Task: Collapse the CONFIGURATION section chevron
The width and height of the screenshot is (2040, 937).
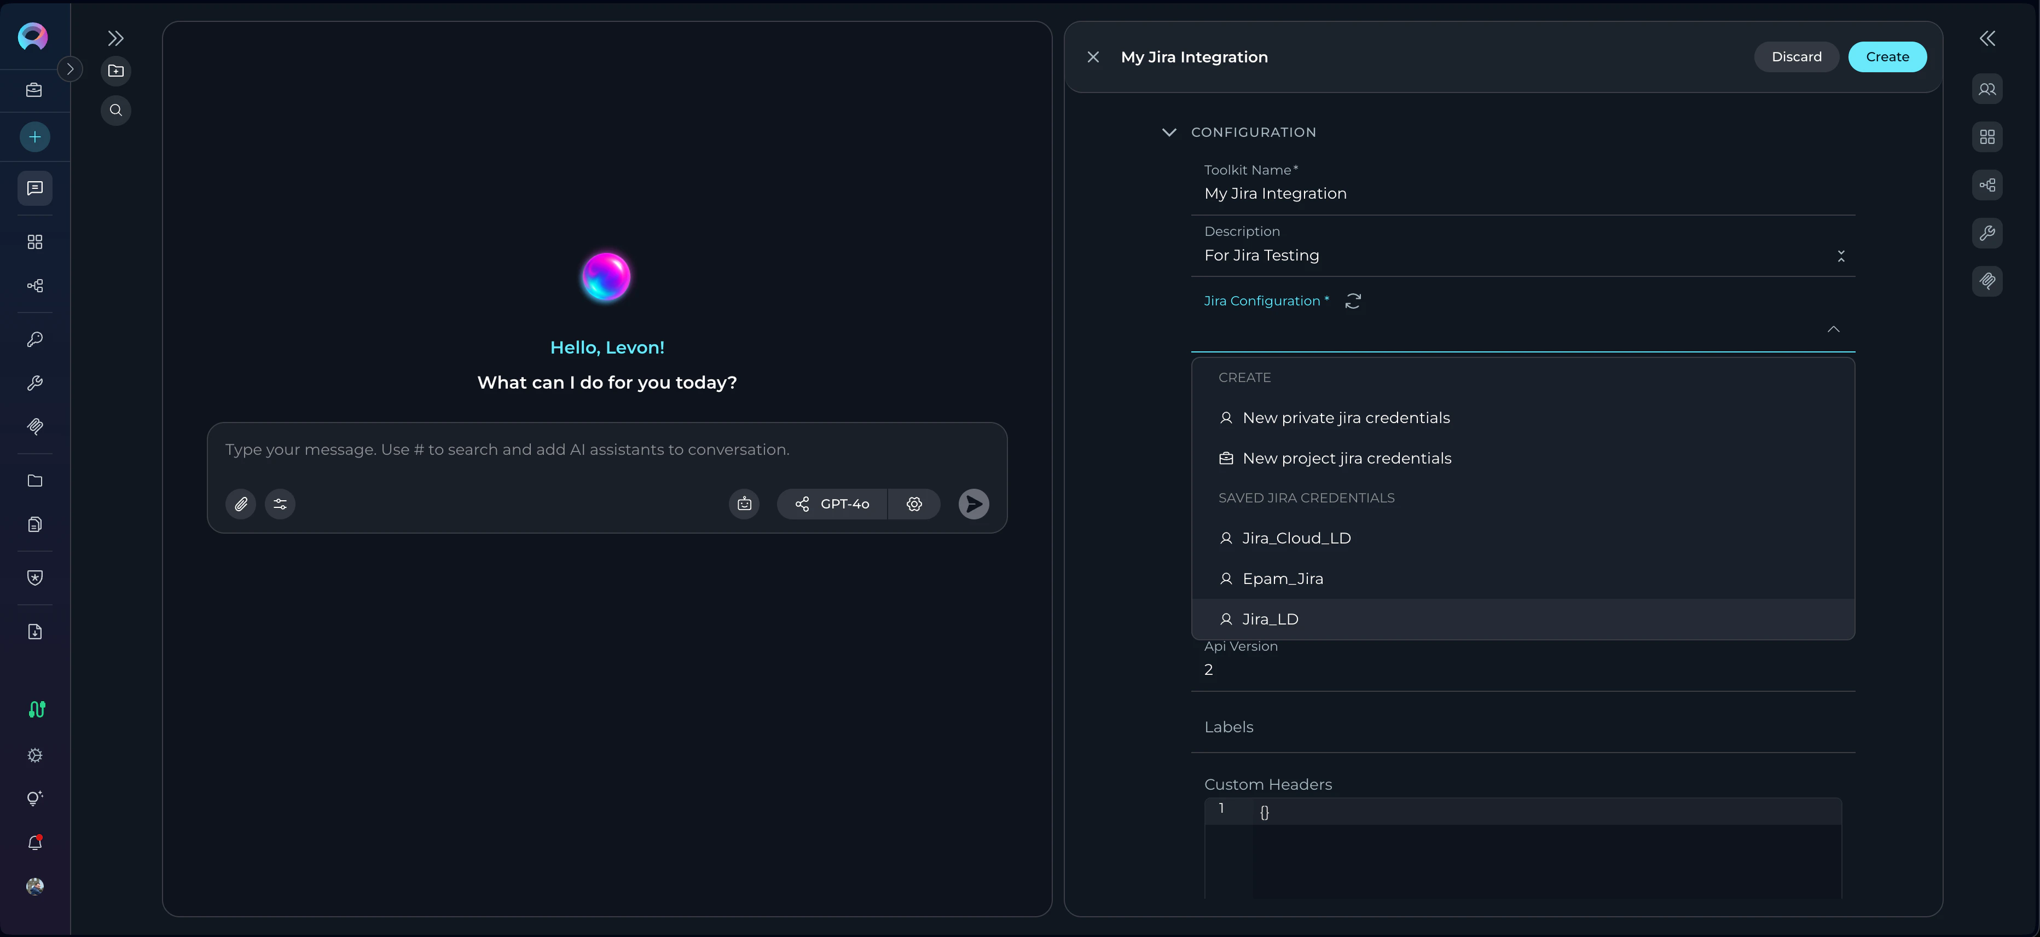Action: point(1169,132)
